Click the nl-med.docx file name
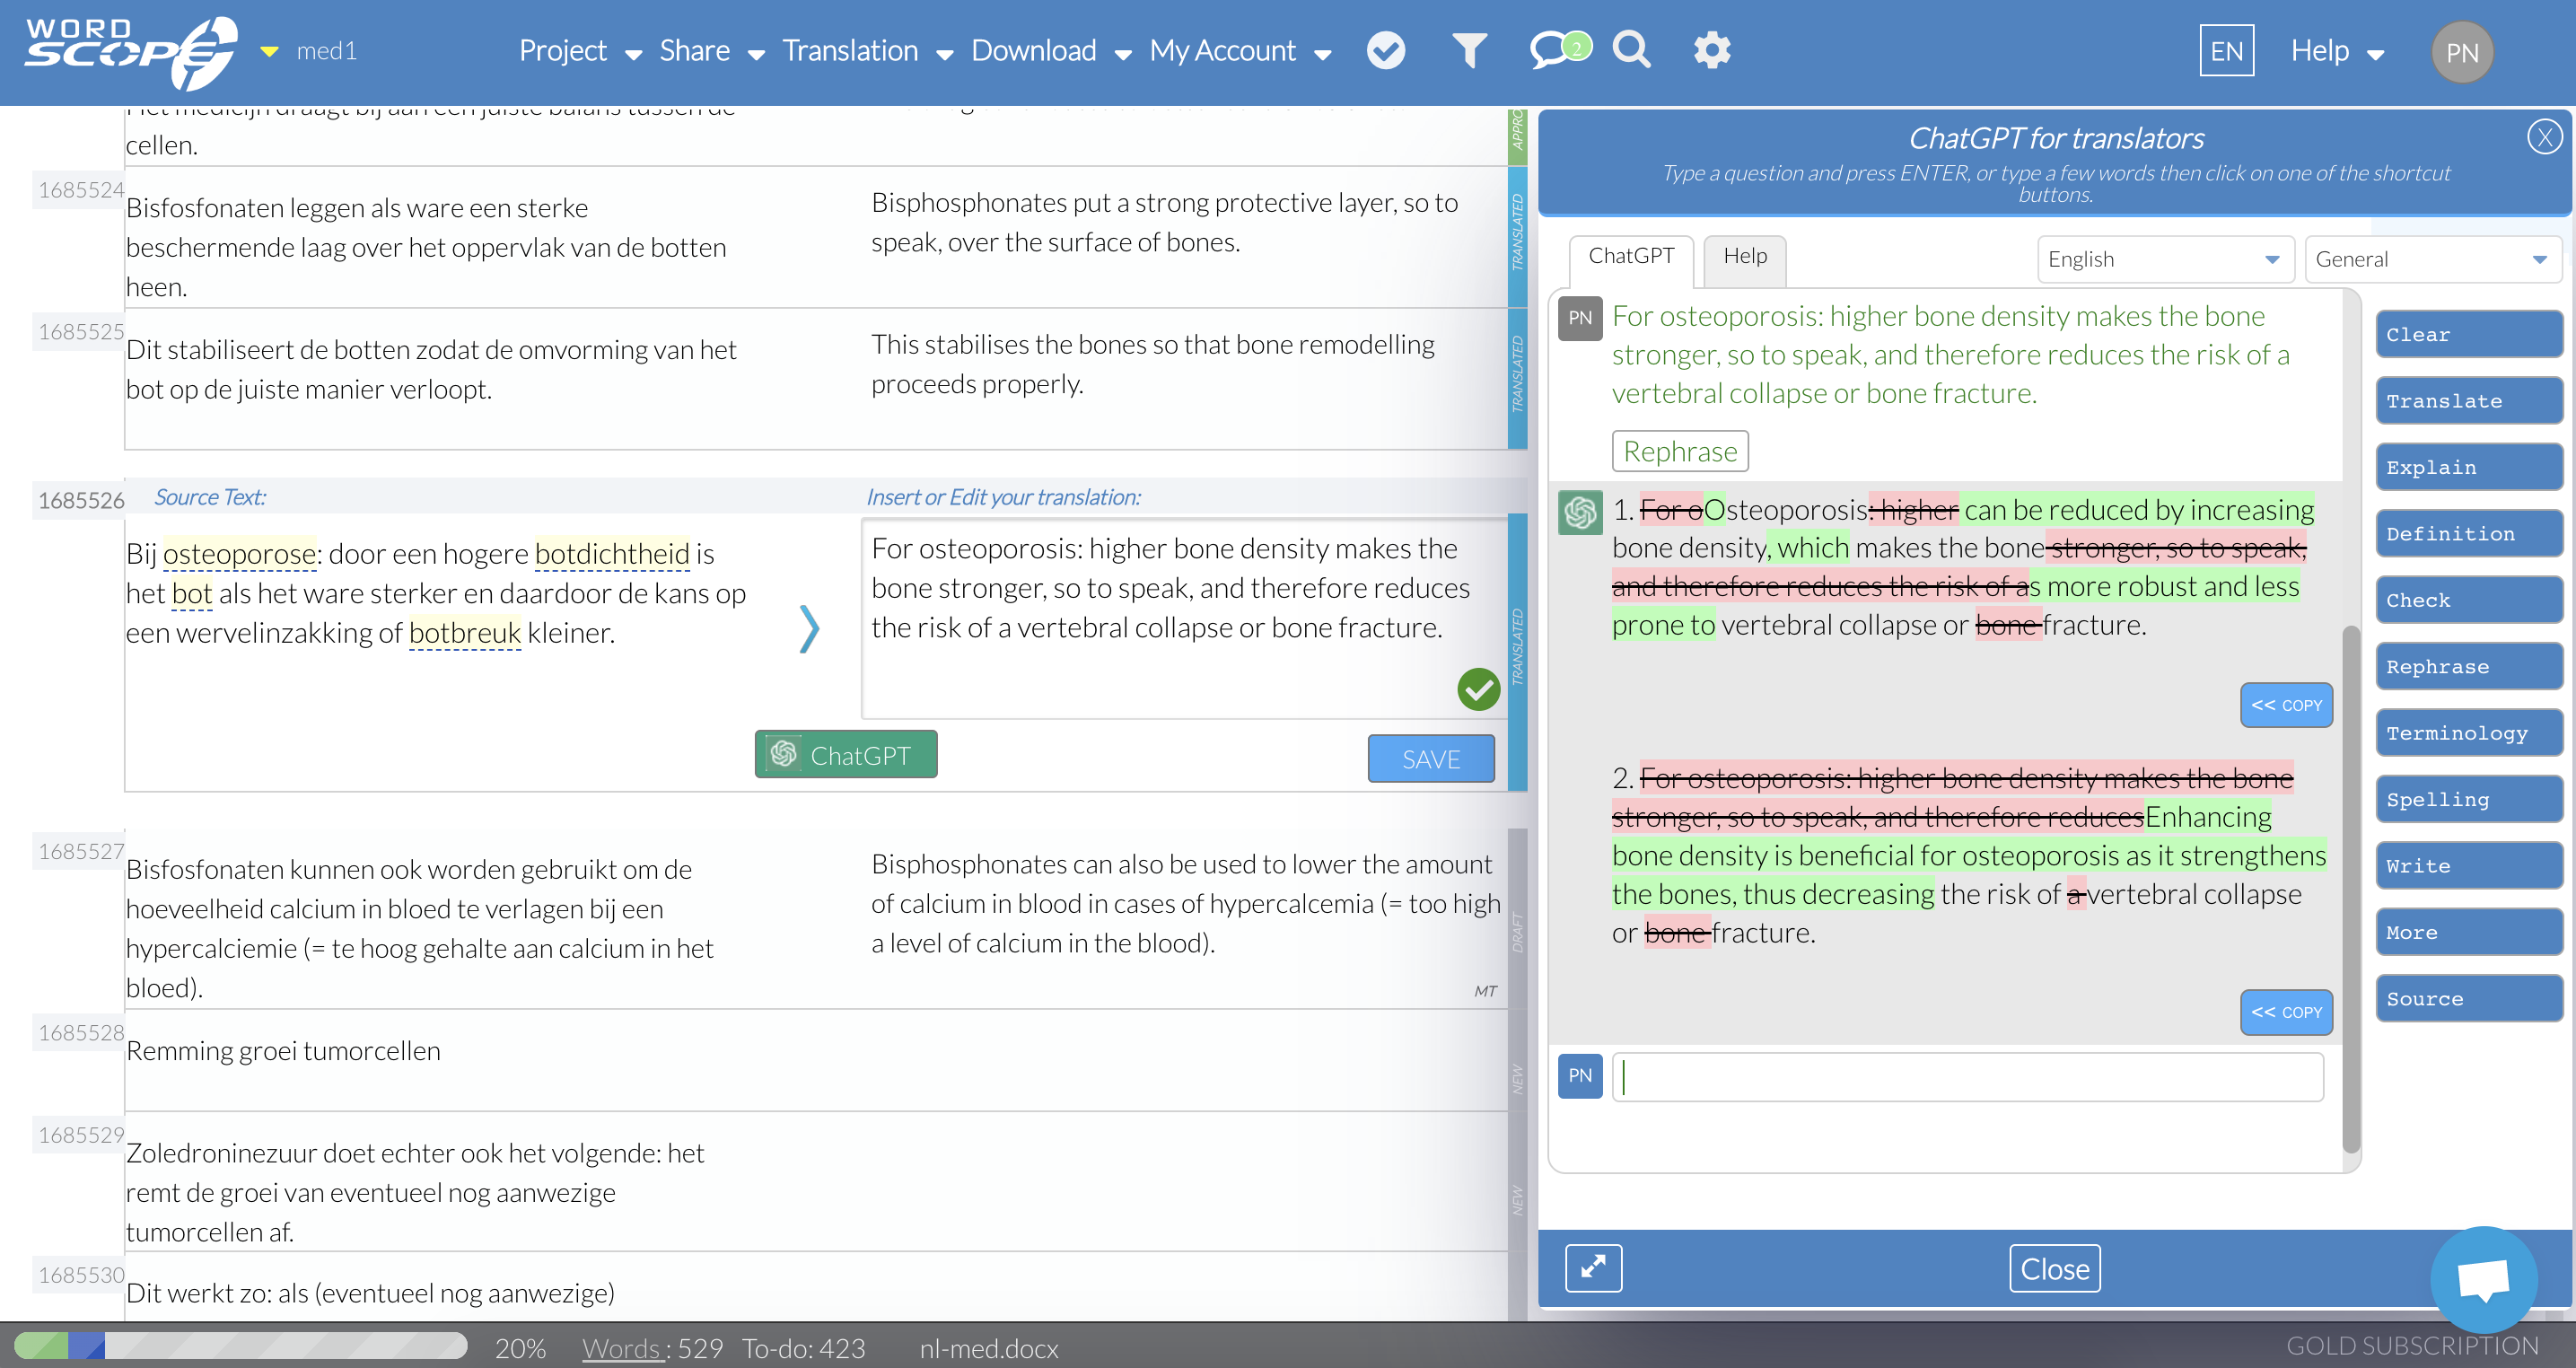Screen dimensions: 2576x1368 pos(988,1348)
